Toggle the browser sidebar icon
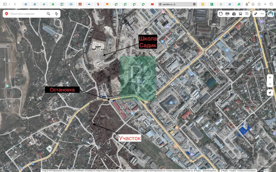Screen dimensions: 276x172 tap(5, 4)
